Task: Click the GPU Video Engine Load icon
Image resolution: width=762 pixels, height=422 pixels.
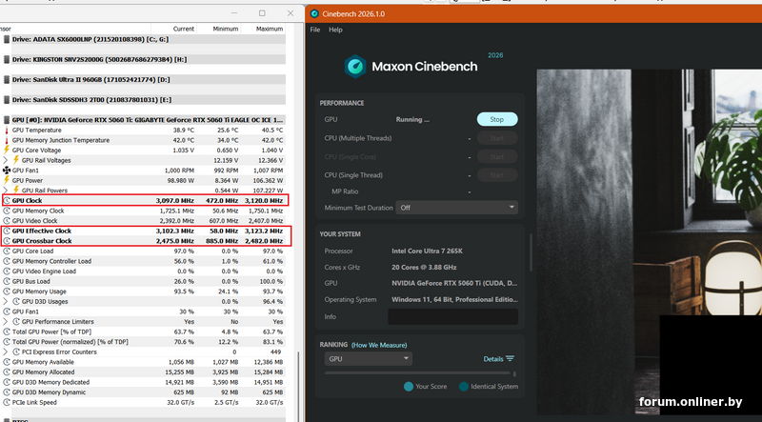Action: [7, 271]
